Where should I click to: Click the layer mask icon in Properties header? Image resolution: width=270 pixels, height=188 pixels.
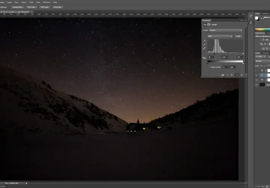click(209, 24)
